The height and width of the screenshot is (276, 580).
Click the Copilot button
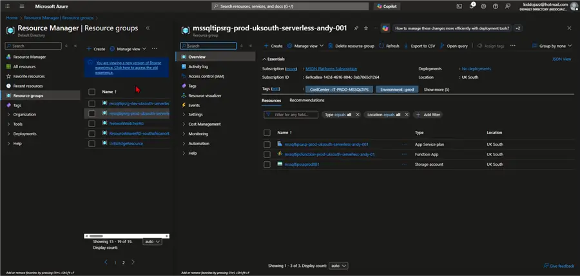click(387, 6)
